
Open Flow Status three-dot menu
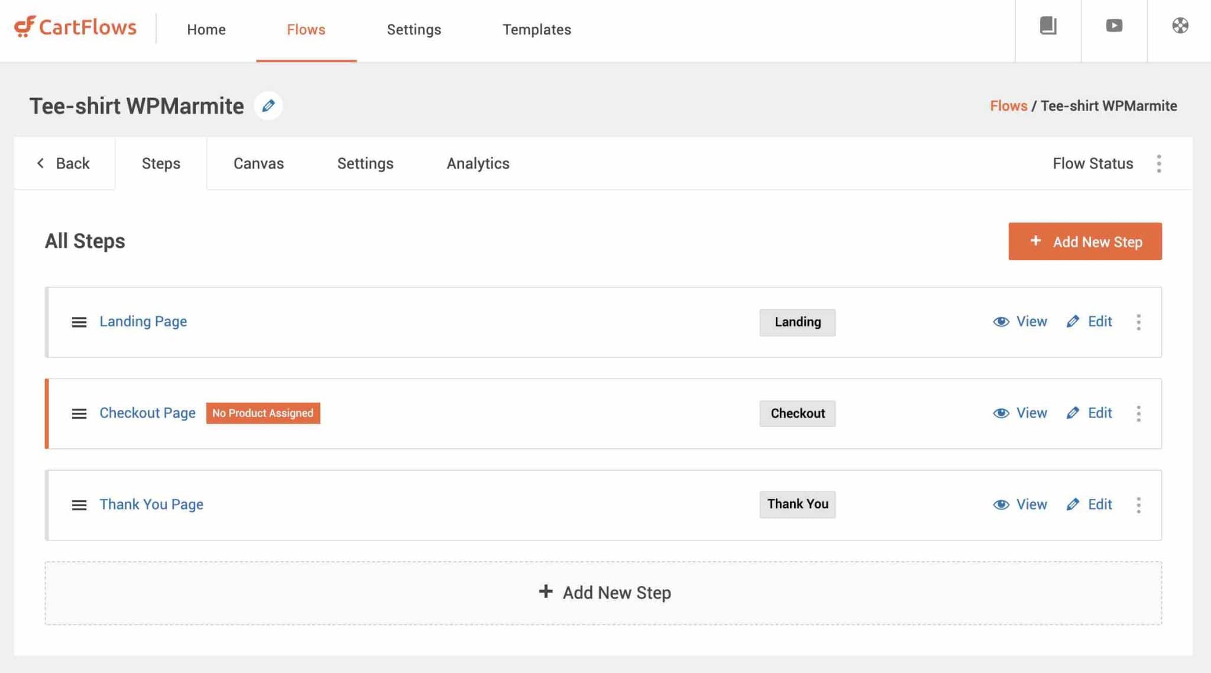click(1159, 164)
